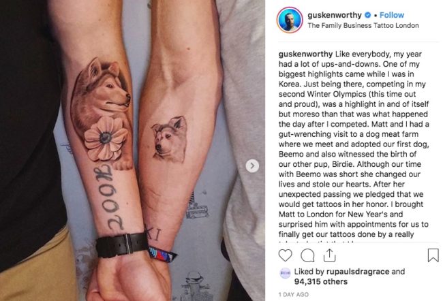The width and height of the screenshot is (443, 301).
Task: Open guskenworthy's circular profile picture
Action: [x=290, y=20]
